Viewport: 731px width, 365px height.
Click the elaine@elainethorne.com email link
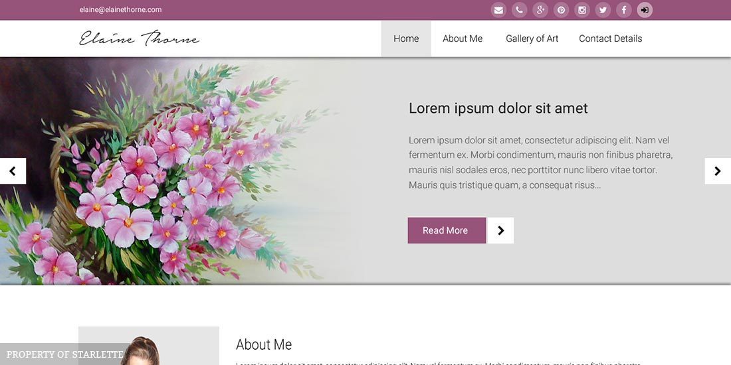click(x=121, y=9)
